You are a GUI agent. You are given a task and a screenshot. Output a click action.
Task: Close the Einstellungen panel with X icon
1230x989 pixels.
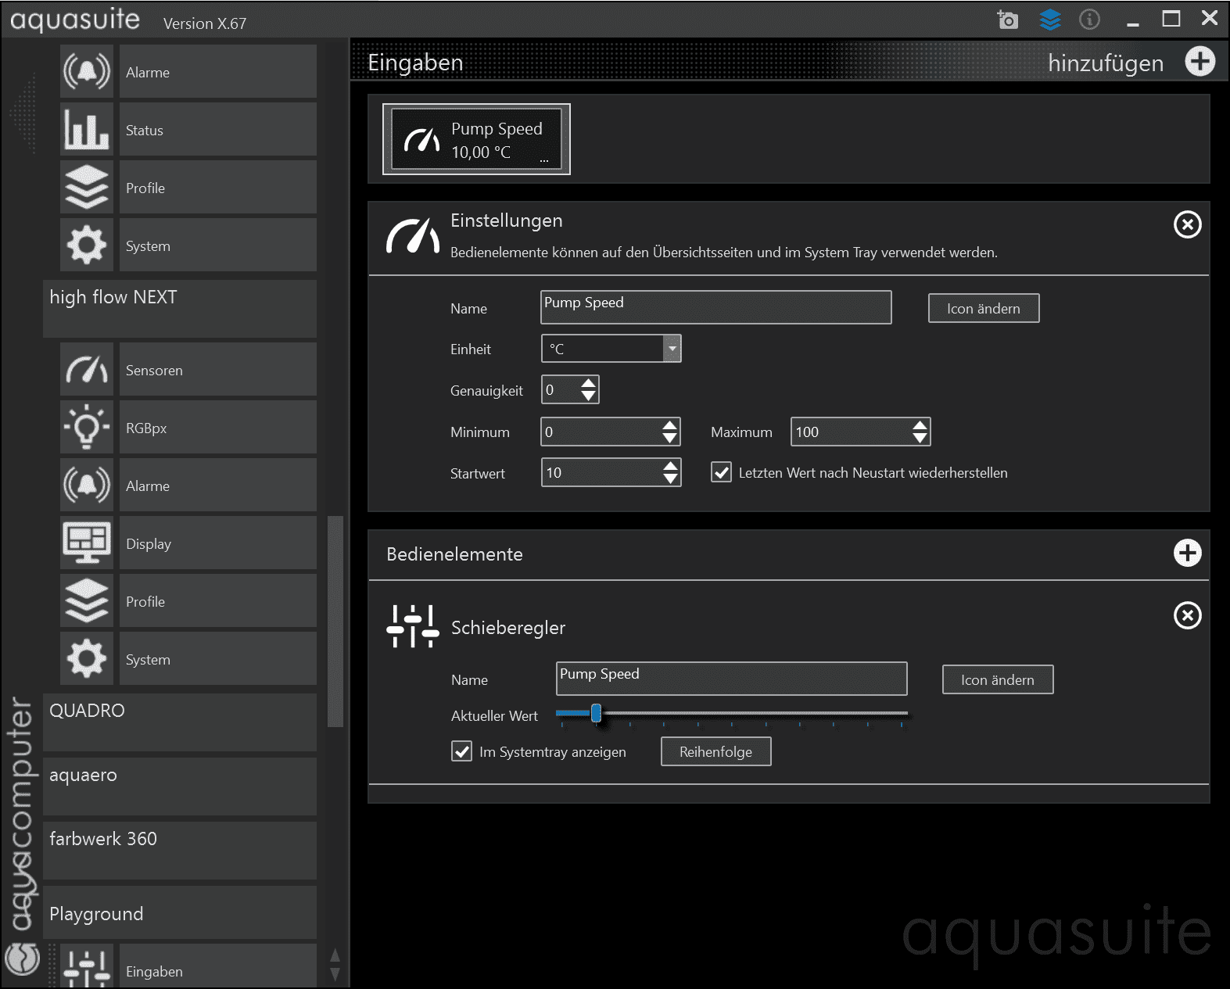(x=1187, y=225)
